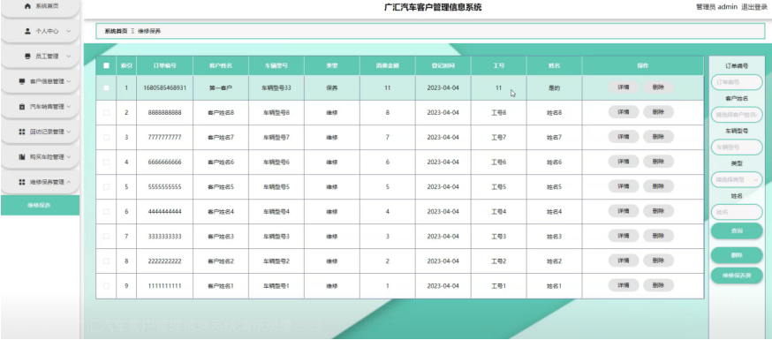Open the 个人中心 menu label
Image resolution: width=772 pixels, height=340 pixels.
tap(47, 31)
